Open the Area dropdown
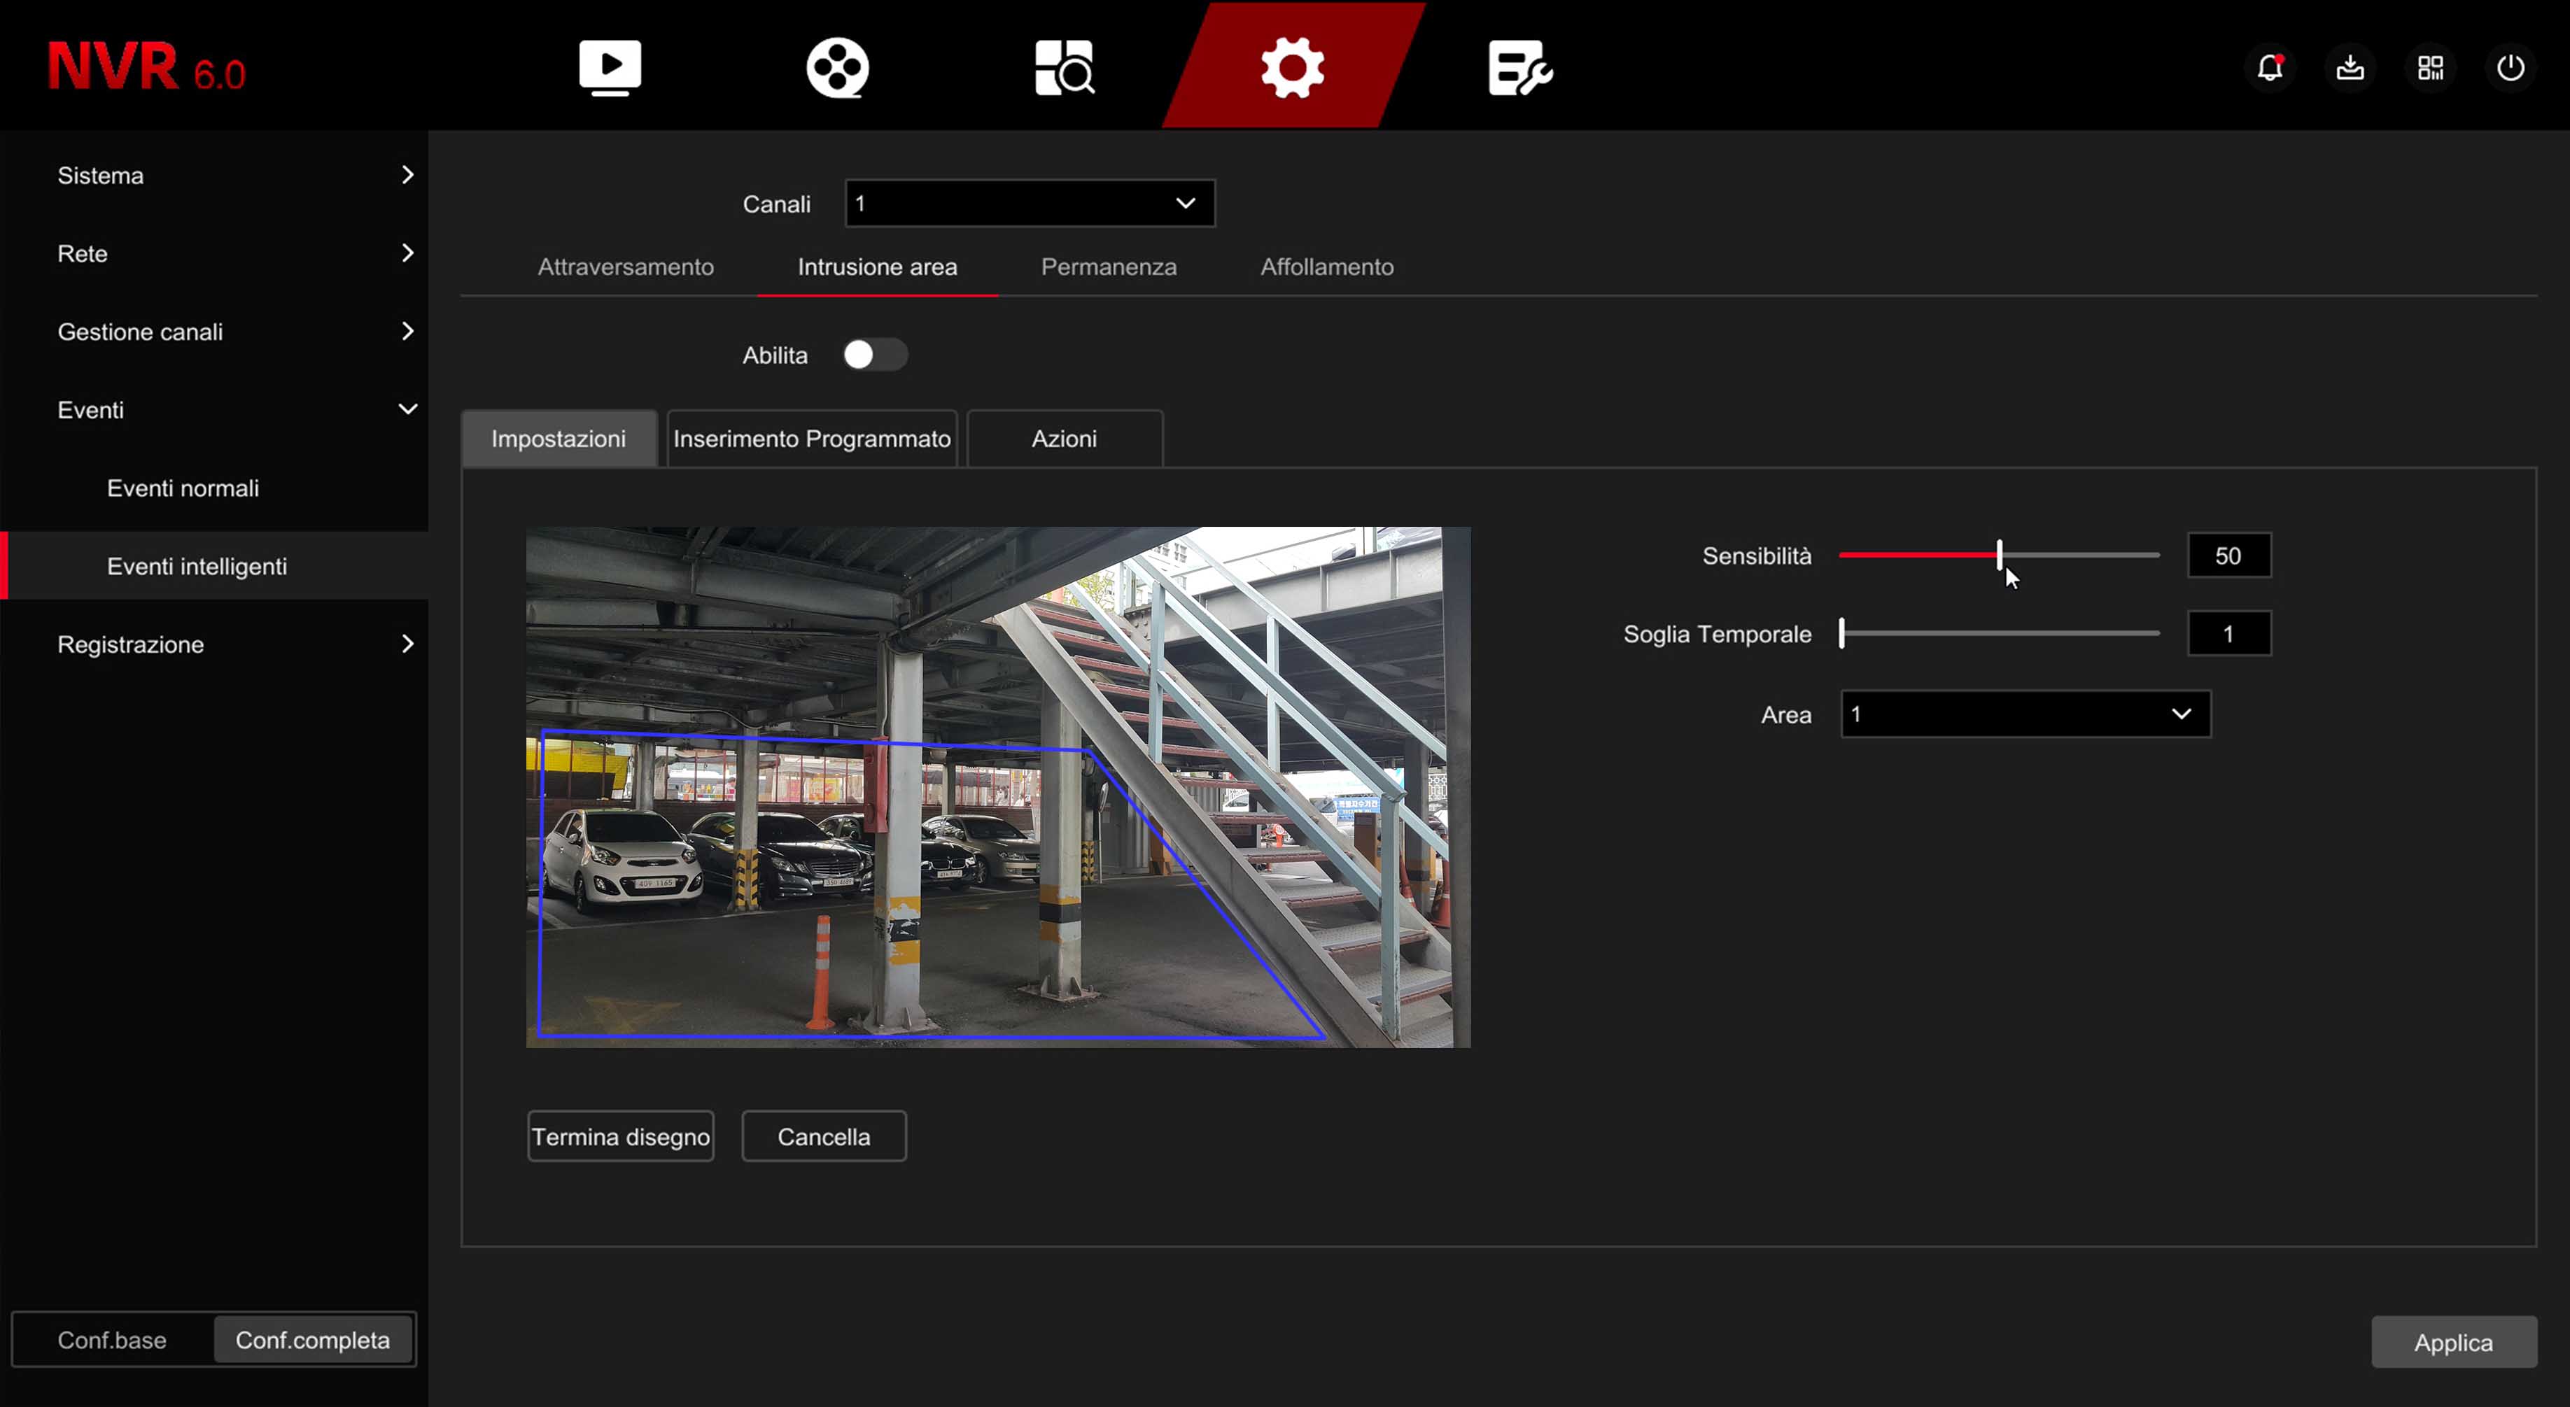This screenshot has width=2570, height=1407. pos(2024,714)
